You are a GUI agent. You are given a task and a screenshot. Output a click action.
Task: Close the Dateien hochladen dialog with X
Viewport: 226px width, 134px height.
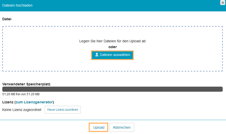223,3
